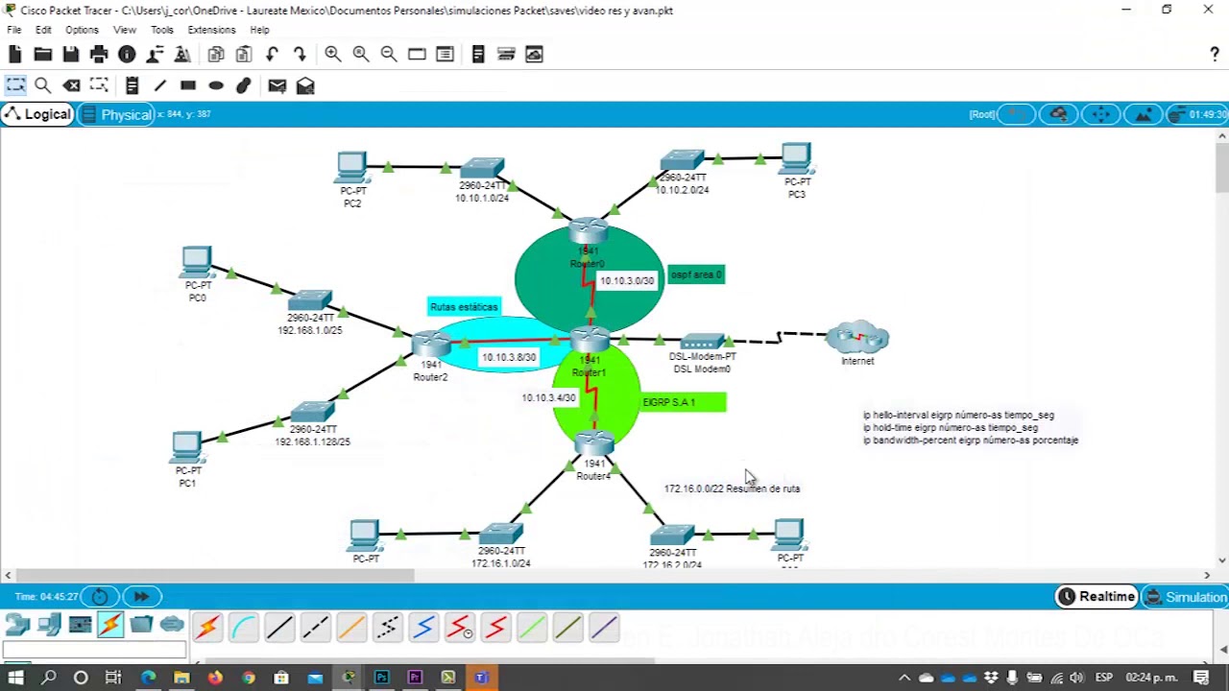Open a file with the folder icon
The width and height of the screenshot is (1229, 691).
(42, 55)
